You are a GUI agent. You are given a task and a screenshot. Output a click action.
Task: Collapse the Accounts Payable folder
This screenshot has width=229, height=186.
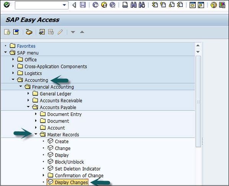[28, 107]
